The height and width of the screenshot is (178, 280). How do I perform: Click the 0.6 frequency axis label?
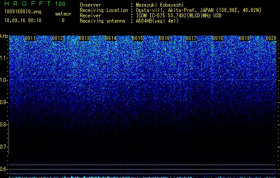[4, 169]
